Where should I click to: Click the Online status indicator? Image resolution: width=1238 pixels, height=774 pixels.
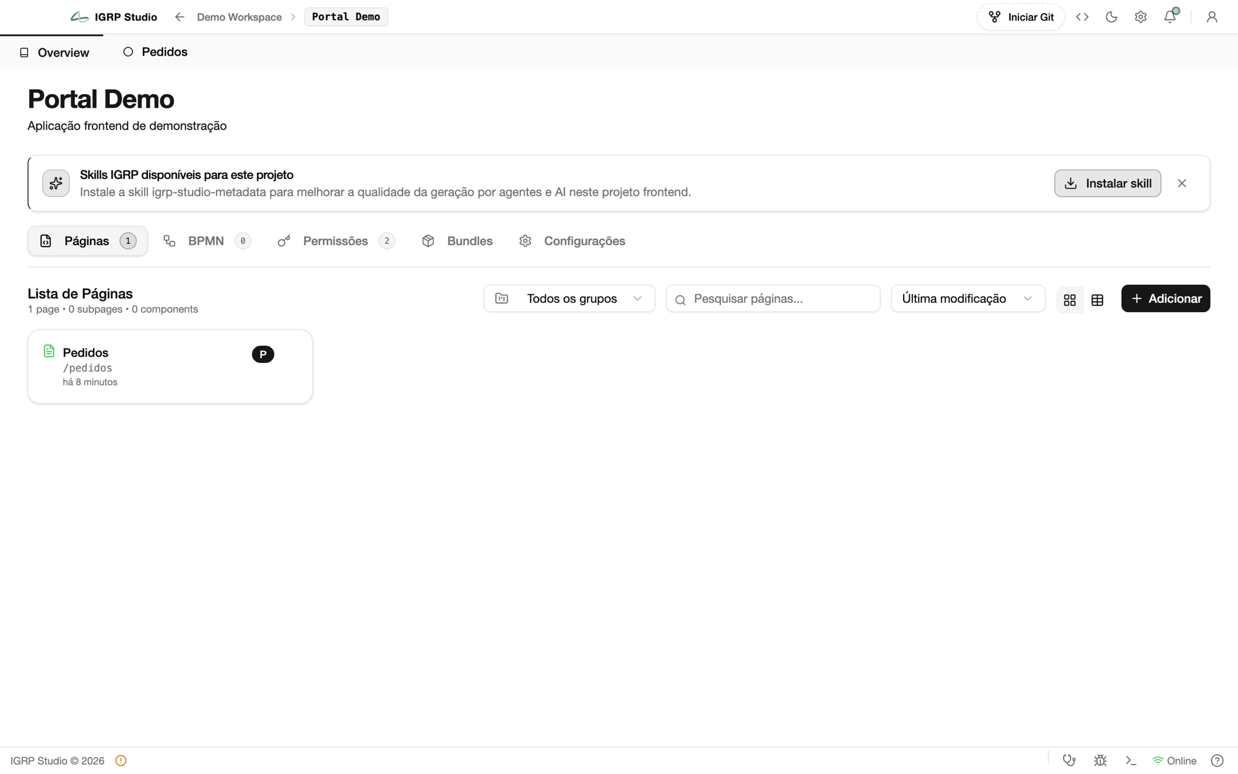(1174, 760)
